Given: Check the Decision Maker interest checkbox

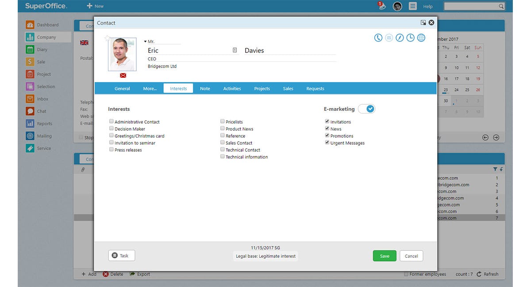Looking at the screenshot, I should (x=111, y=128).
